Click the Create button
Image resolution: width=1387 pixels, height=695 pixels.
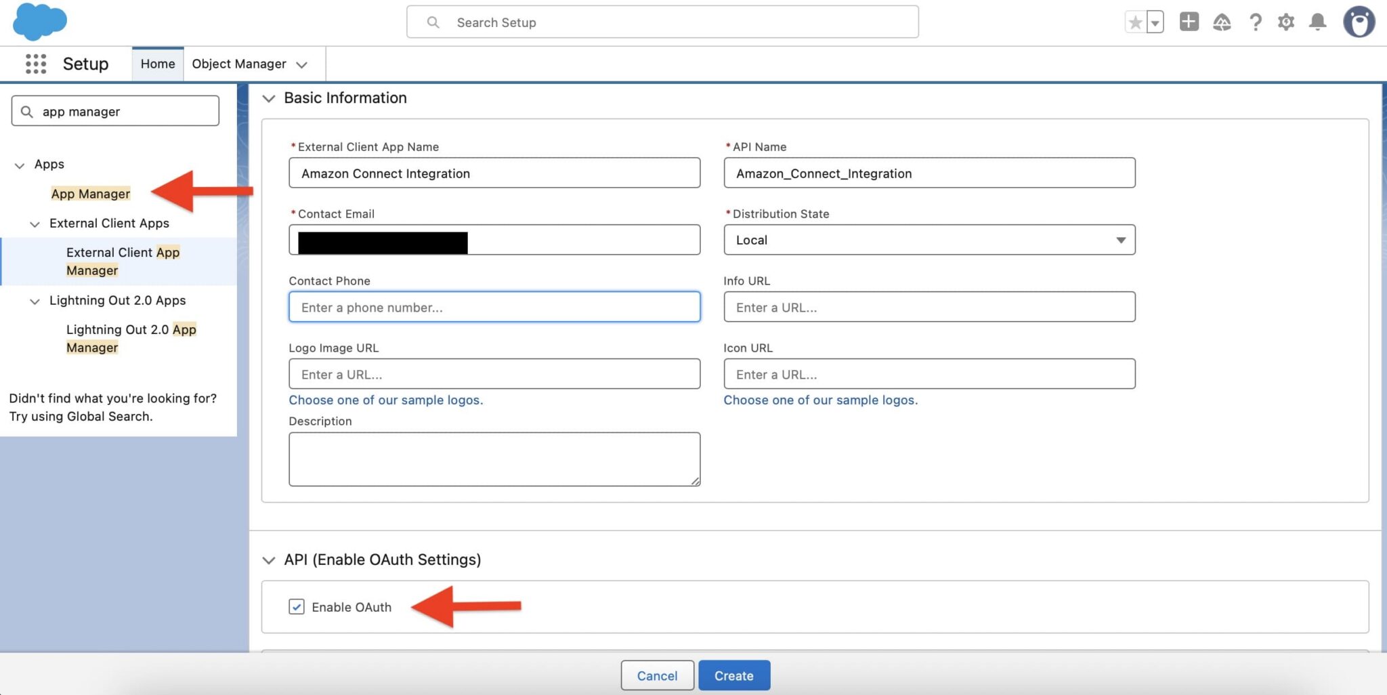pyautogui.click(x=733, y=675)
